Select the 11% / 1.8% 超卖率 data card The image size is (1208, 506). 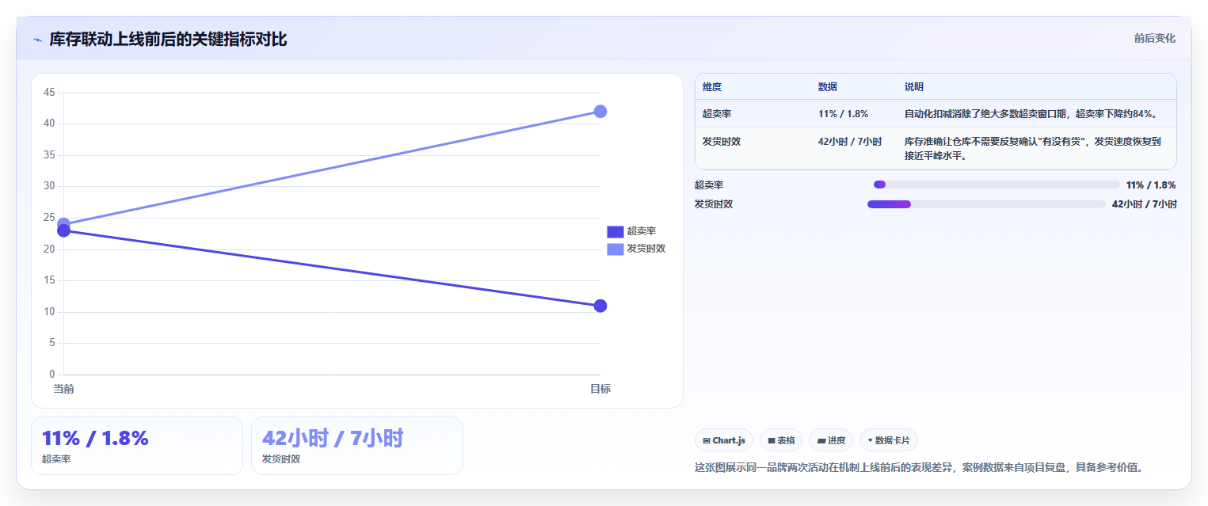coord(137,446)
